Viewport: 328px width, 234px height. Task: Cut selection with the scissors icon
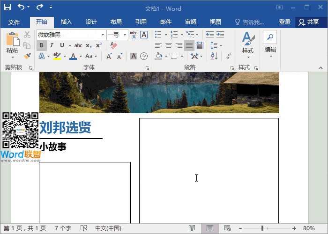[27, 35]
